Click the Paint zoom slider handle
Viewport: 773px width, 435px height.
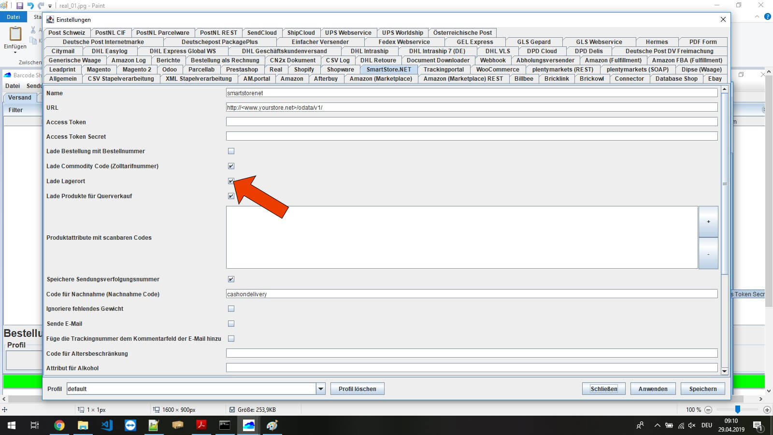tap(738, 409)
